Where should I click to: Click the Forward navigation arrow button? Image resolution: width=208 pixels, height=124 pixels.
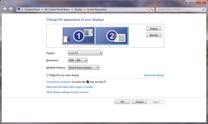click(x=11, y=9)
